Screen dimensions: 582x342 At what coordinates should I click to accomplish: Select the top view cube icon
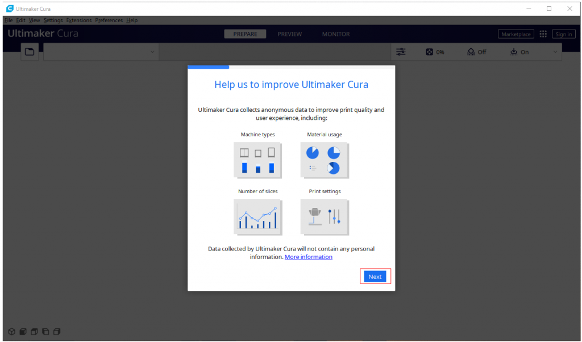(34, 332)
